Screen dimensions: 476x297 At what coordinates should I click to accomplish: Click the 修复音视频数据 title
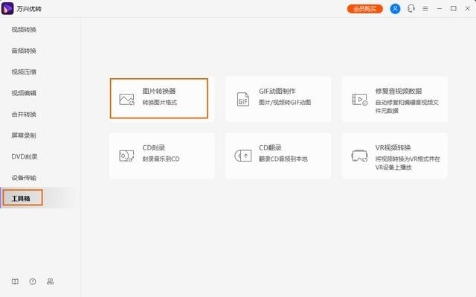click(399, 91)
